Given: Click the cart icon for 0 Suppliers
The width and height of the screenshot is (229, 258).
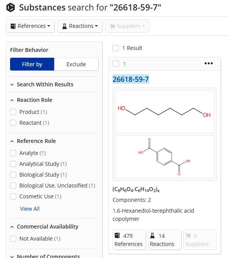Looking at the screenshot, I should point(188,236).
